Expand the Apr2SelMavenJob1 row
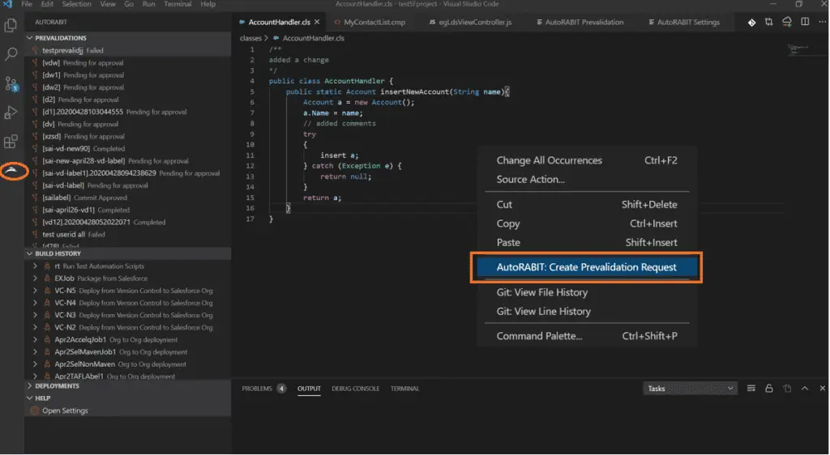 tap(36, 352)
